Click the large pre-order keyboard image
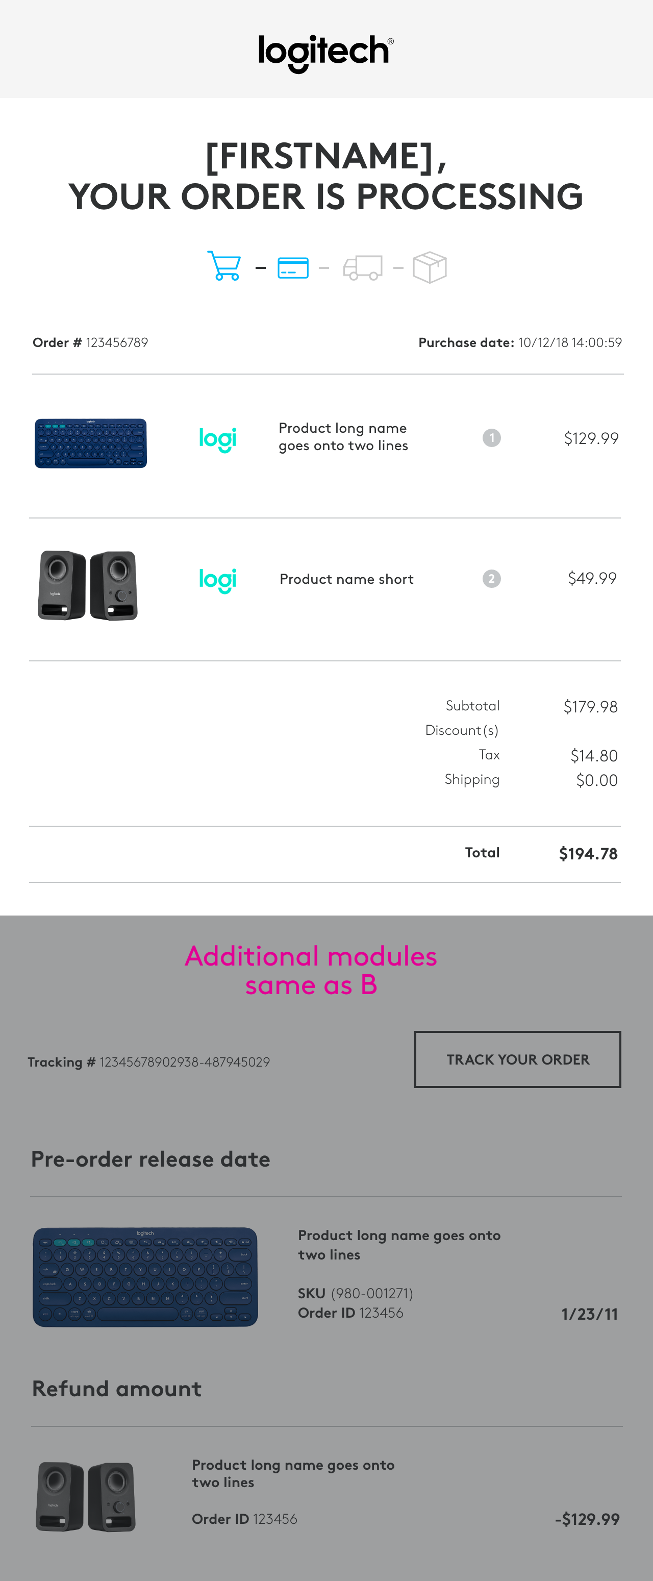The height and width of the screenshot is (1581, 653). coord(145,1276)
